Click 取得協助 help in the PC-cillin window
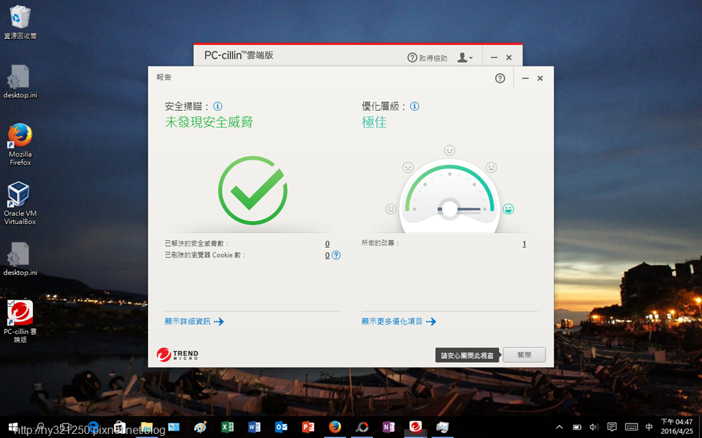Image resolution: width=702 pixels, height=438 pixels. pos(428,57)
